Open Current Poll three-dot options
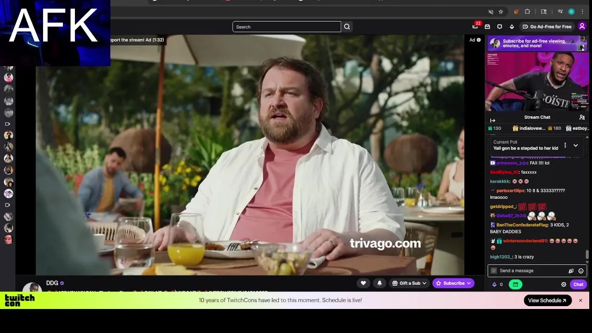 click(x=565, y=145)
